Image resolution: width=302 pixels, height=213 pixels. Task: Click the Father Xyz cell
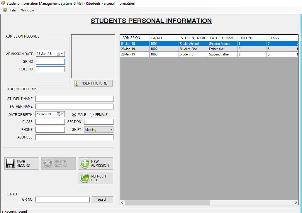coord(223,49)
